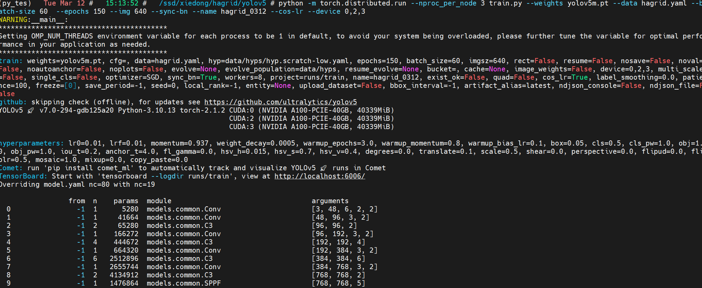Click arguments '[768, 768, 2]'
Screen dimensions: 702x288
[x=338, y=275]
